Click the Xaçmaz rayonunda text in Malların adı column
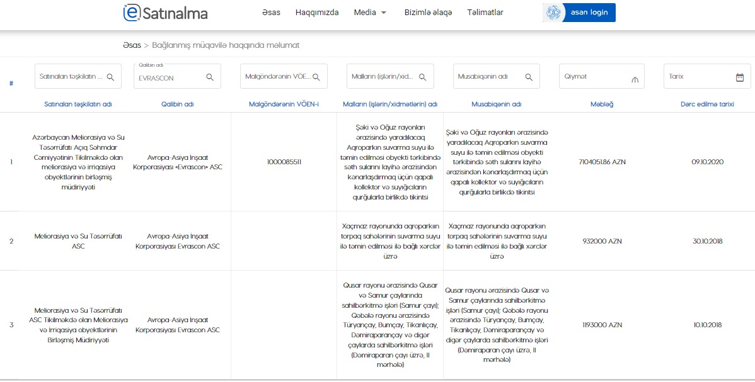This screenshot has width=755, height=382. tap(390, 241)
